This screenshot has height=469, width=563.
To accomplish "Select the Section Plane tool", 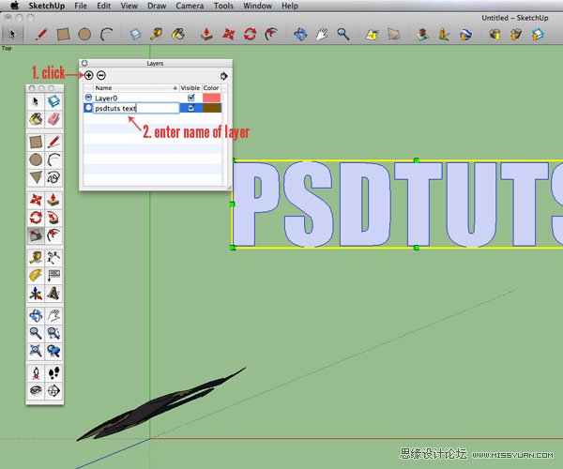I will tap(53, 390).
